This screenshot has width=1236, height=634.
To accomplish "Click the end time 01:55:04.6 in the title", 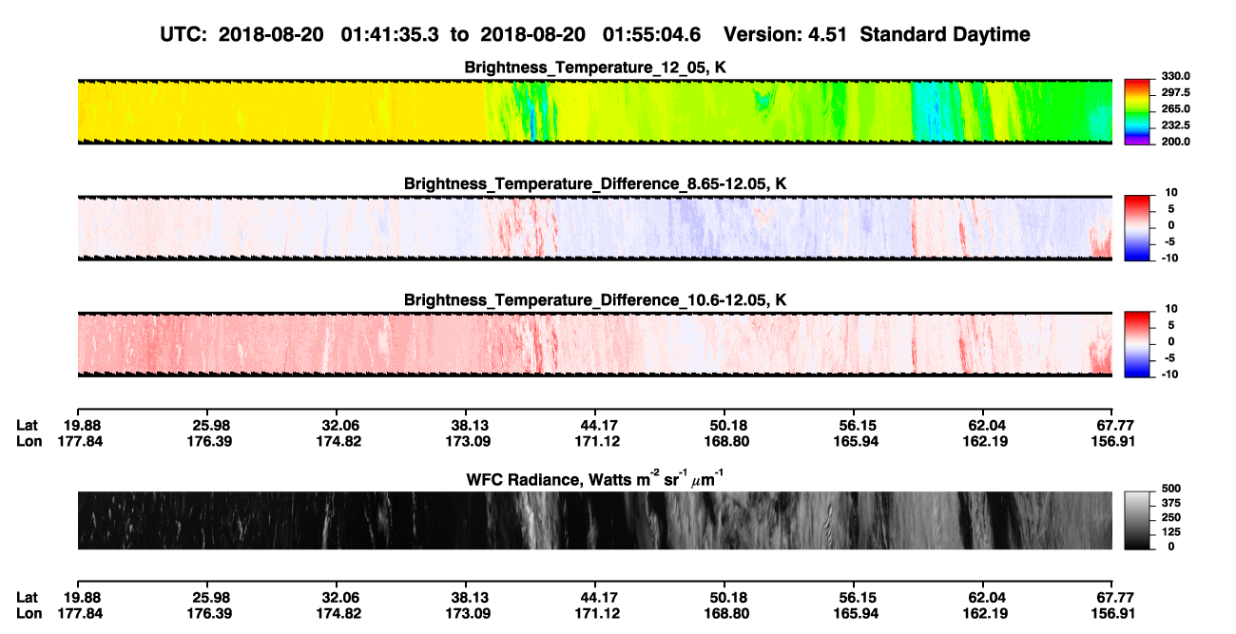I will [652, 34].
